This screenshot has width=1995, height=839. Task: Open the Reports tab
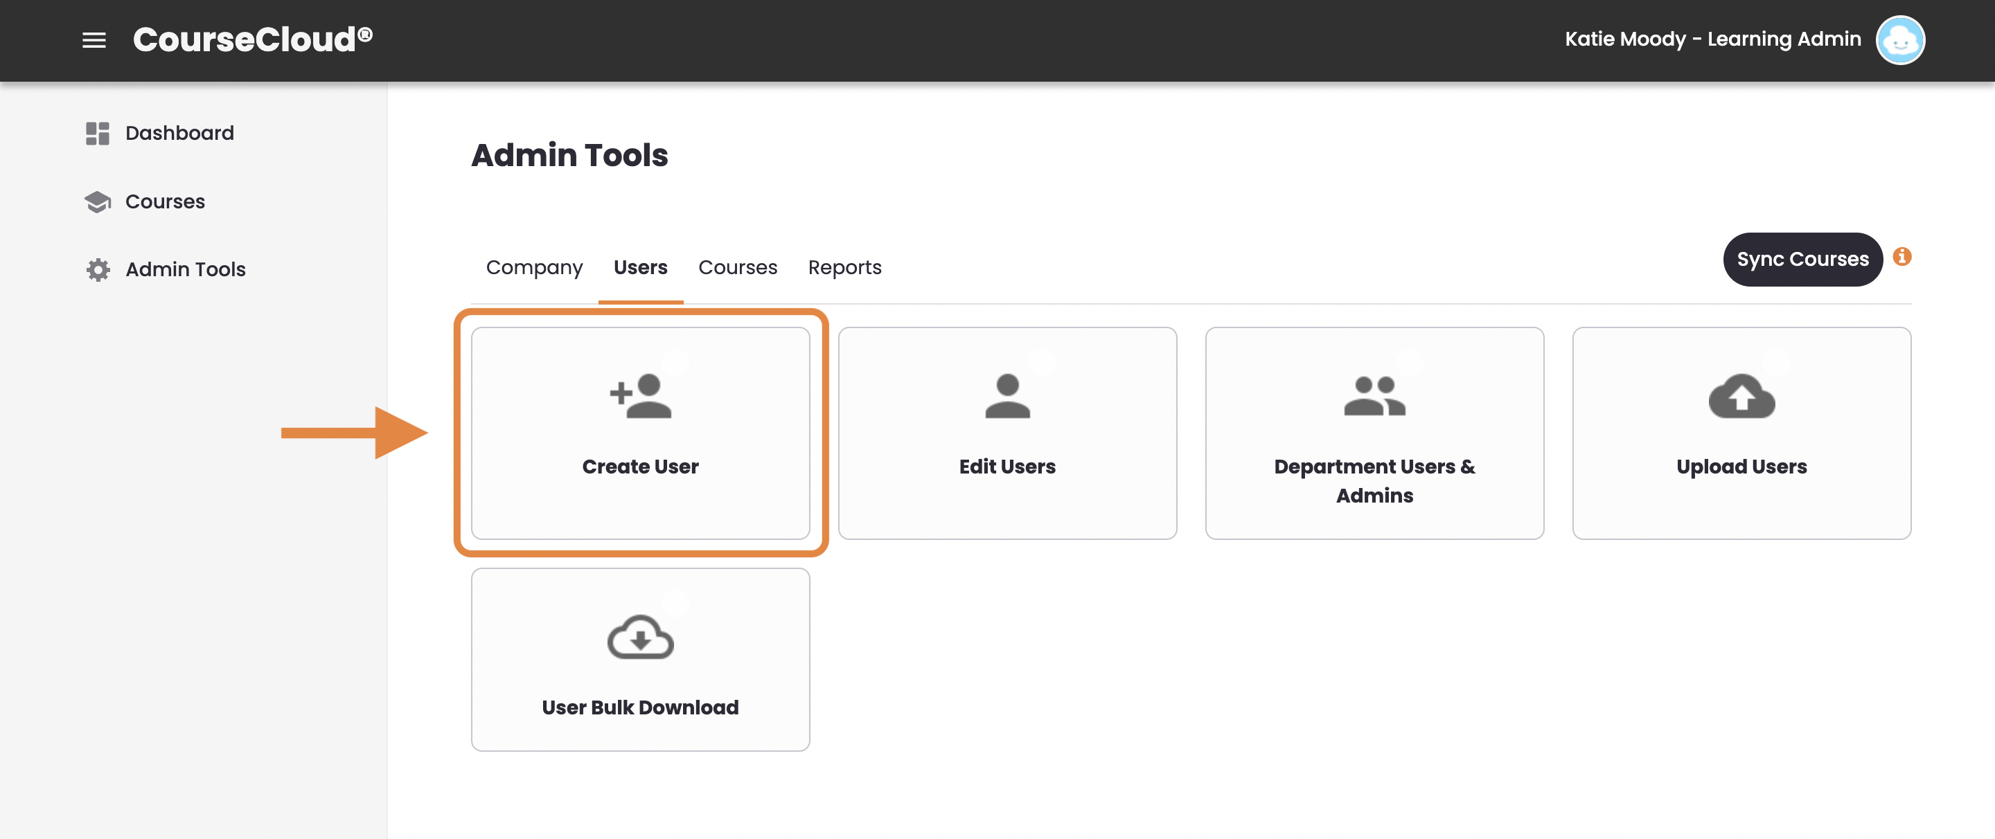coord(844,267)
